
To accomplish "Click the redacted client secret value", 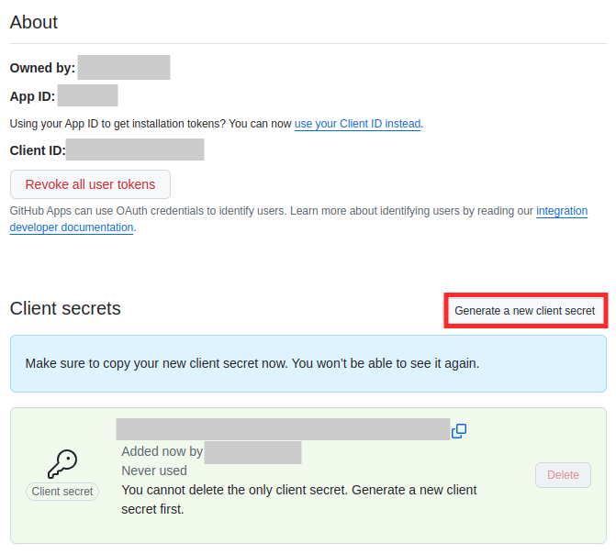I will click(283, 429).
